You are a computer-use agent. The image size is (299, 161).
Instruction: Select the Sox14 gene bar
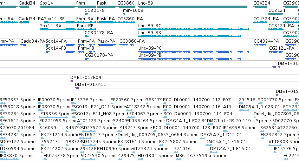pyautogui.click(x=58, y=7)
